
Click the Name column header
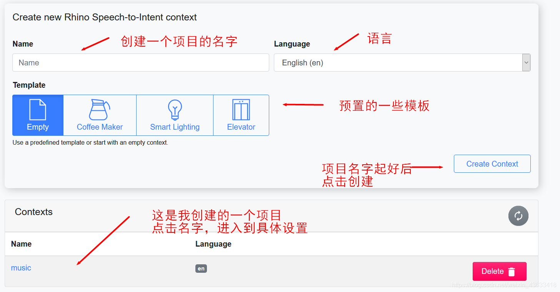[22, 244]
